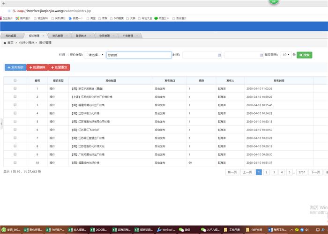
Task: Tick the select-all checkbox in table header
Action: point(15,80)
